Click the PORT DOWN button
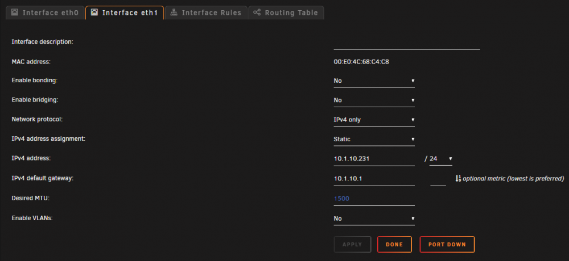This screenshot has width=569, height=261. tap(447, 245)
